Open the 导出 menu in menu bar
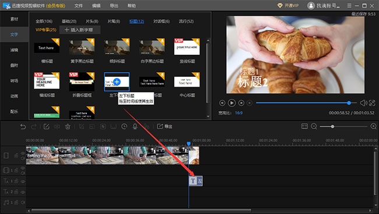 [x=114, y=6]
